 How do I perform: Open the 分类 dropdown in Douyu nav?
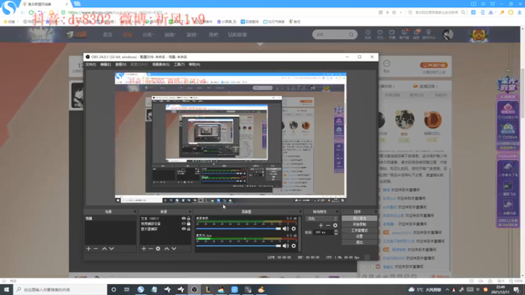148,35
